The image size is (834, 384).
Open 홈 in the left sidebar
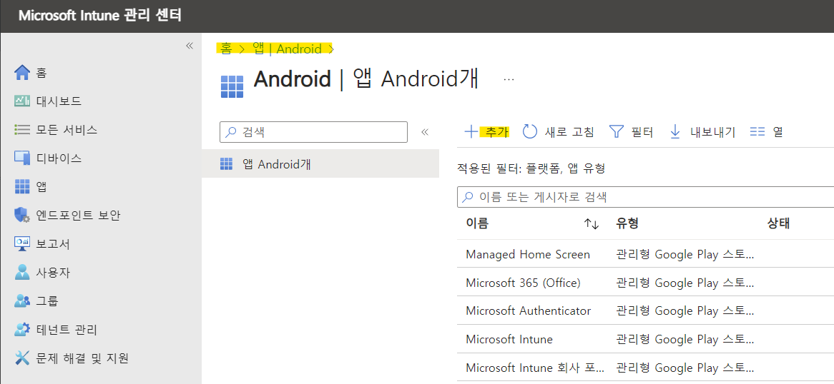click(30, 72)
